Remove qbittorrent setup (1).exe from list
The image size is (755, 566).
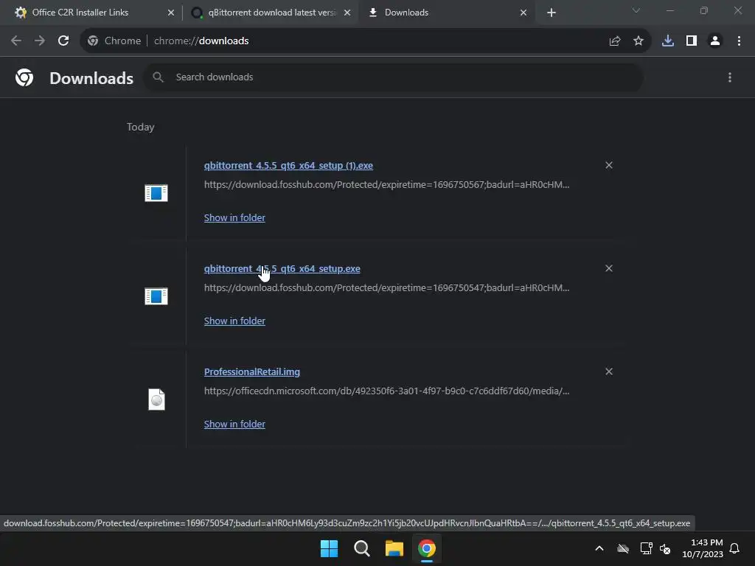pos(609,165)
